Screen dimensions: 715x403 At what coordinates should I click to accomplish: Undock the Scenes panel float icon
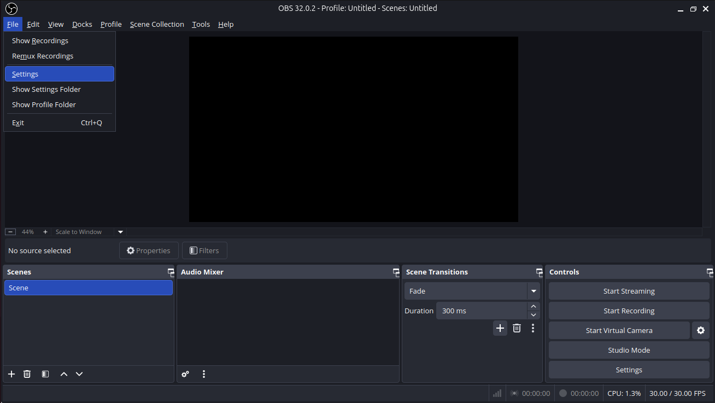point(171,272)
